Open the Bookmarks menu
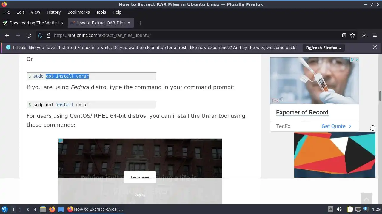 click(78, 12)
